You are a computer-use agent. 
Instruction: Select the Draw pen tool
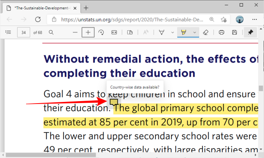tap(162, 32)
